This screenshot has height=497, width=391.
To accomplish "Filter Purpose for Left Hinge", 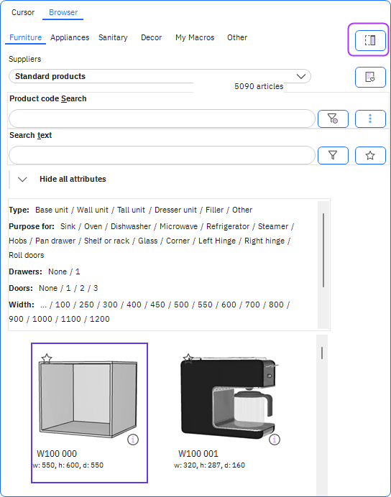I will pyautogui.click(x=217, y=241).
